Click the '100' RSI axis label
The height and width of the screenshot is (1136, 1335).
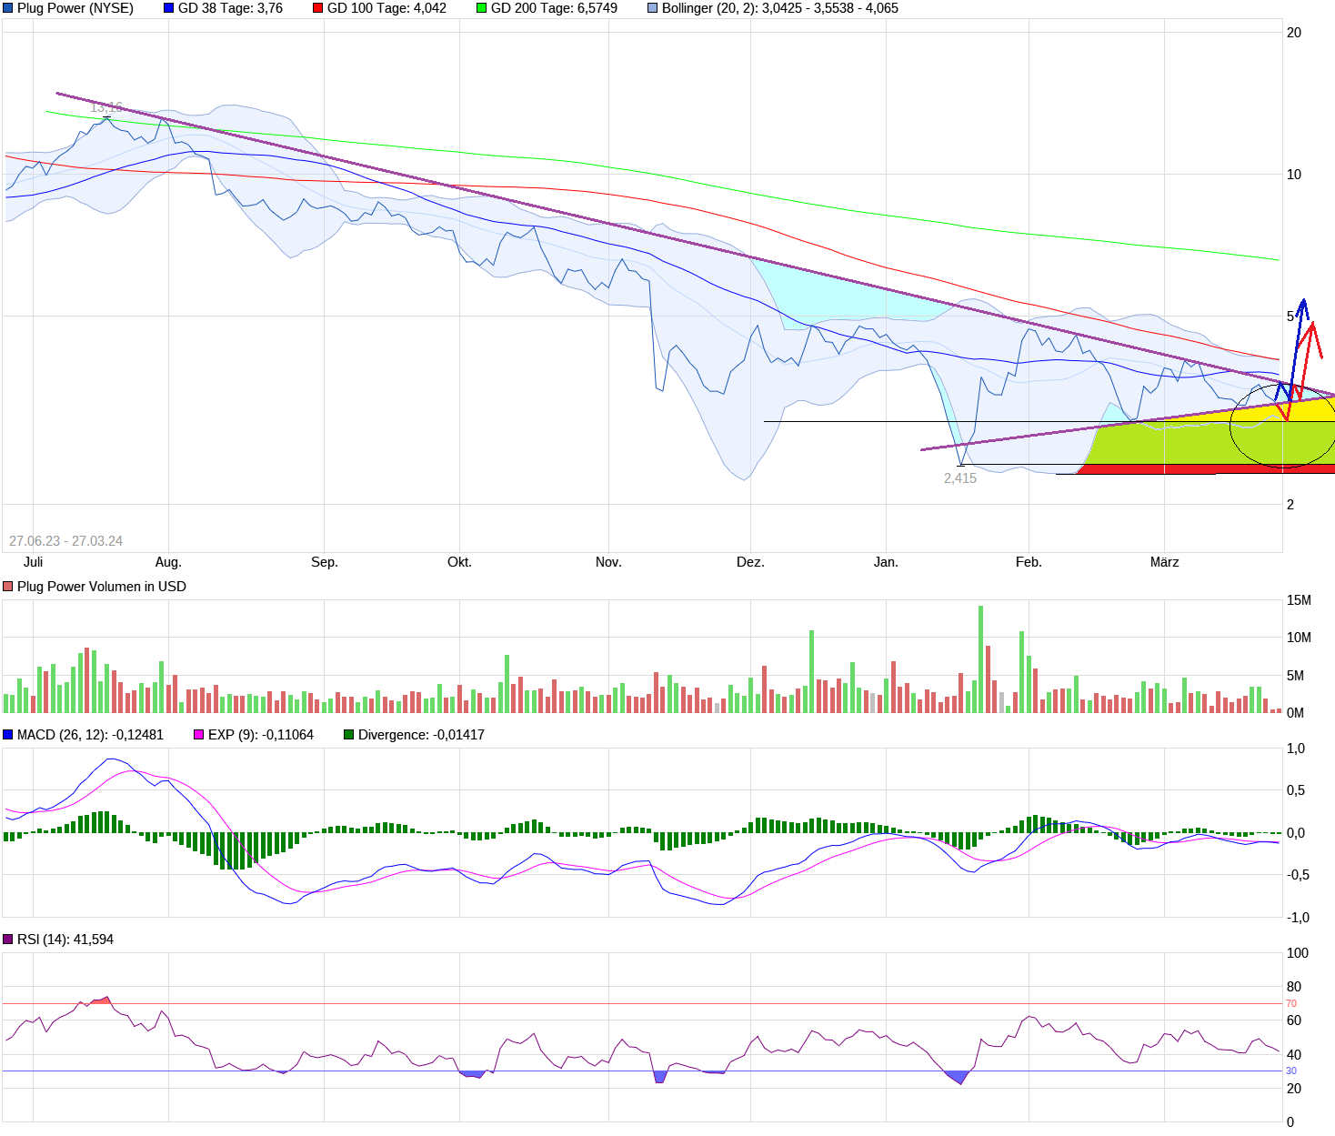point(1298,953)
